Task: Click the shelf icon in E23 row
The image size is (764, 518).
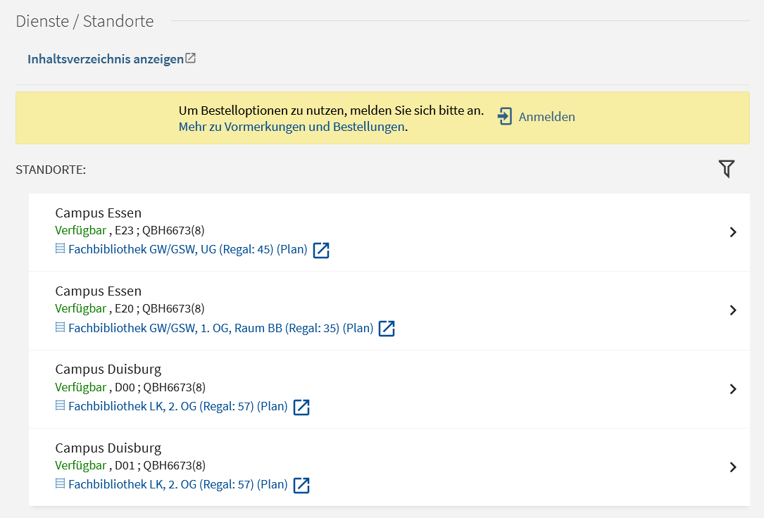Action: click(60, 249)
